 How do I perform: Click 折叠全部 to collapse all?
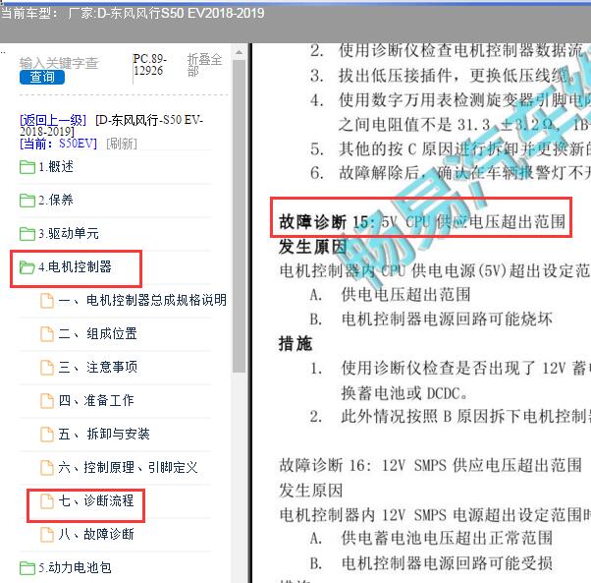coord(204,65)
